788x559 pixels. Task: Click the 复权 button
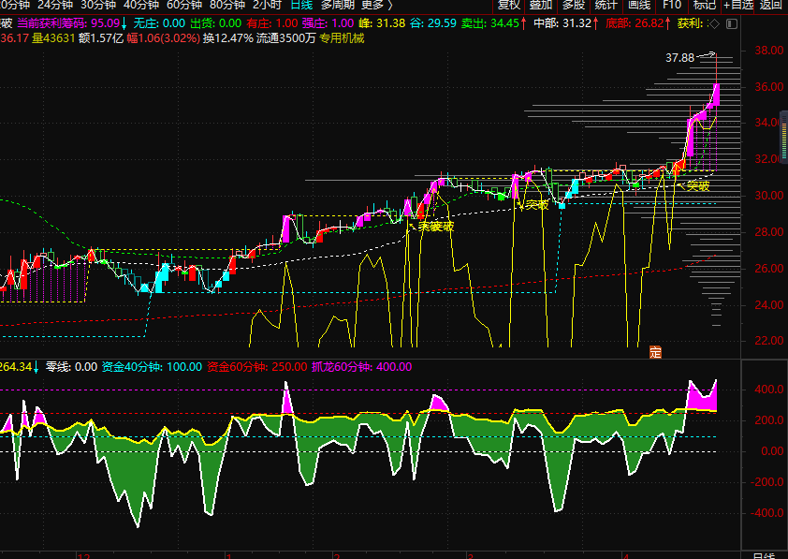[x=509, y=5]
